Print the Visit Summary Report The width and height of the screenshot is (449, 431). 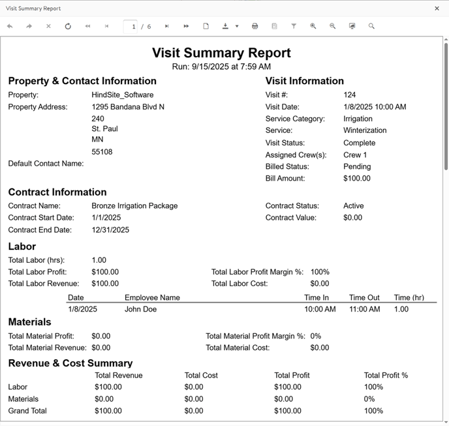(255, 27)
